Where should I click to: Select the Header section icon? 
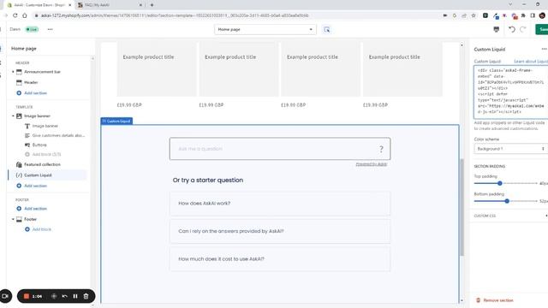pos(19,82)
